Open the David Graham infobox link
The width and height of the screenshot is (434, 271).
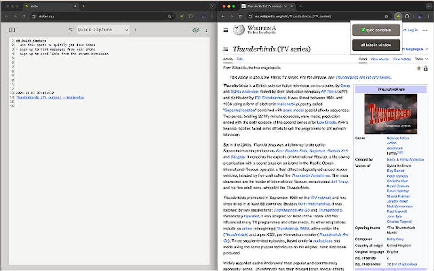[398, 186]
